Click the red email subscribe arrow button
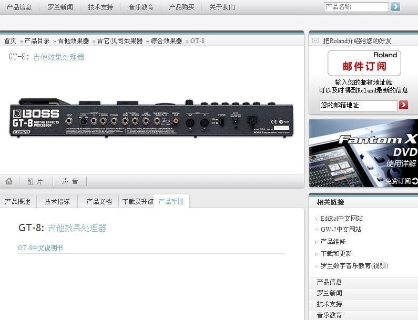 tap(403, 105)
